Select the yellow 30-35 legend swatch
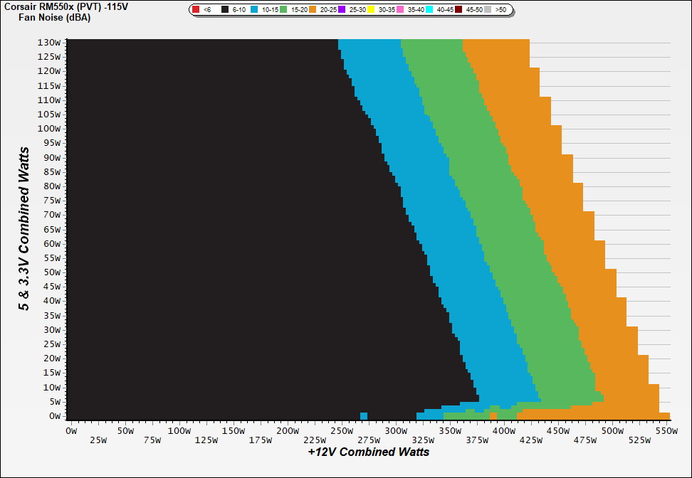The height and width of the screenshot is (478, 692). (x=371, y=10)
